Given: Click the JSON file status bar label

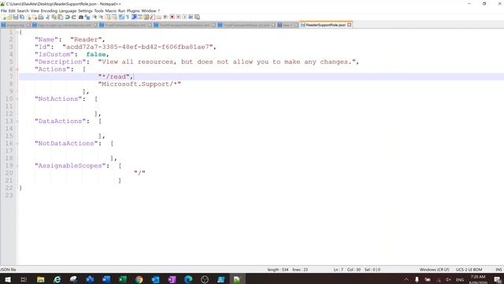Looking at the screenshot, I should (9, 270).
